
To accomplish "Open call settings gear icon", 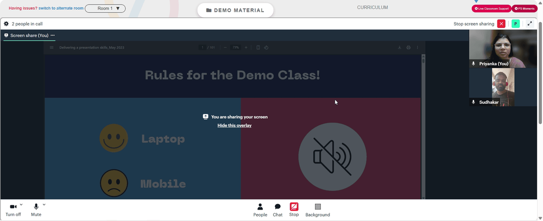I will (x=6, y=24).
